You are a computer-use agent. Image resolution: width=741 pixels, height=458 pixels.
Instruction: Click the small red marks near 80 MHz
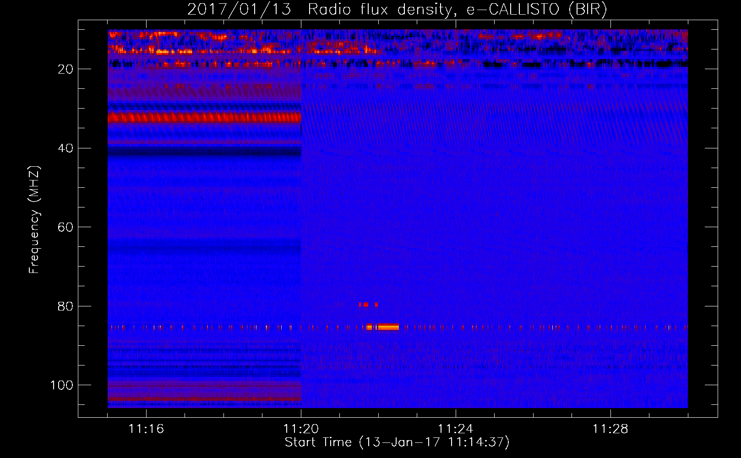pos(368,305)
